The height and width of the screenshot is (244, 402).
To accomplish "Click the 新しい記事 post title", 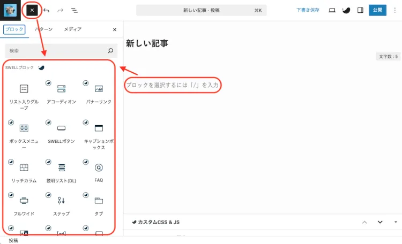I will 147,43.
